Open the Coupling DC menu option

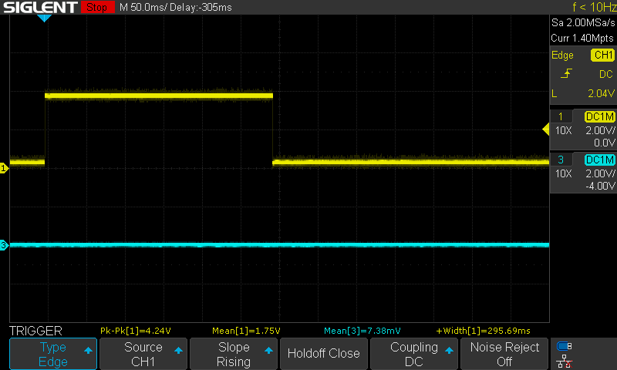point(414,354)
